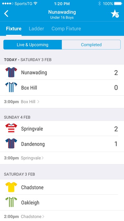This screenshot has width=124, height=221.
Task: Expand Springvale venue chevron
Action: click(x=43, y=158)
